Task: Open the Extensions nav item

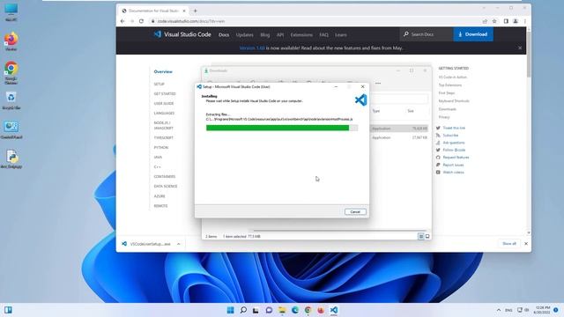Action: [301, 35]
